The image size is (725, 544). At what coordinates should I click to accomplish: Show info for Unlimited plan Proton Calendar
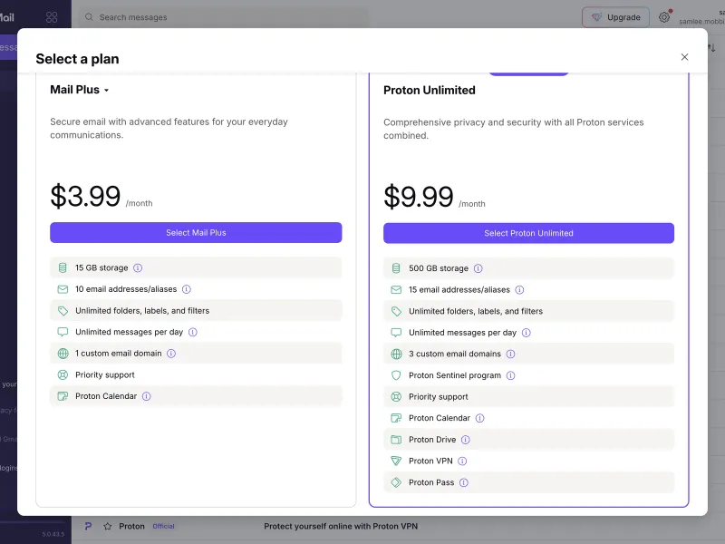[480, 418]
